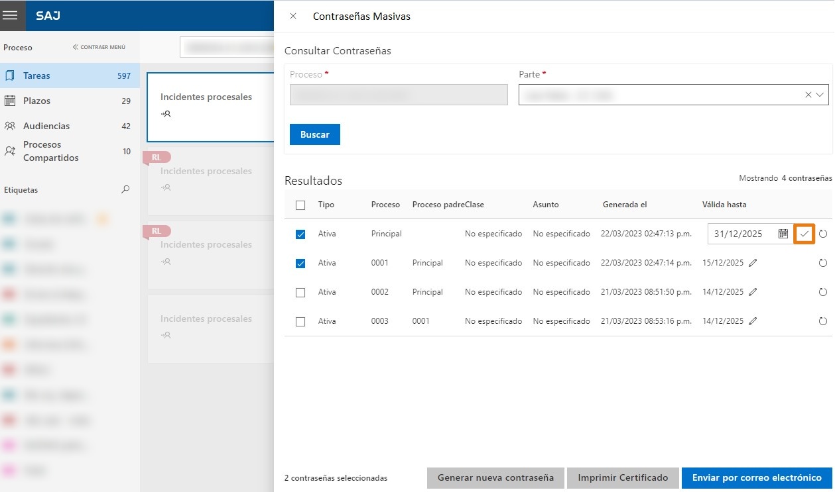Click Imprimir Certificado button

point(623,478)
